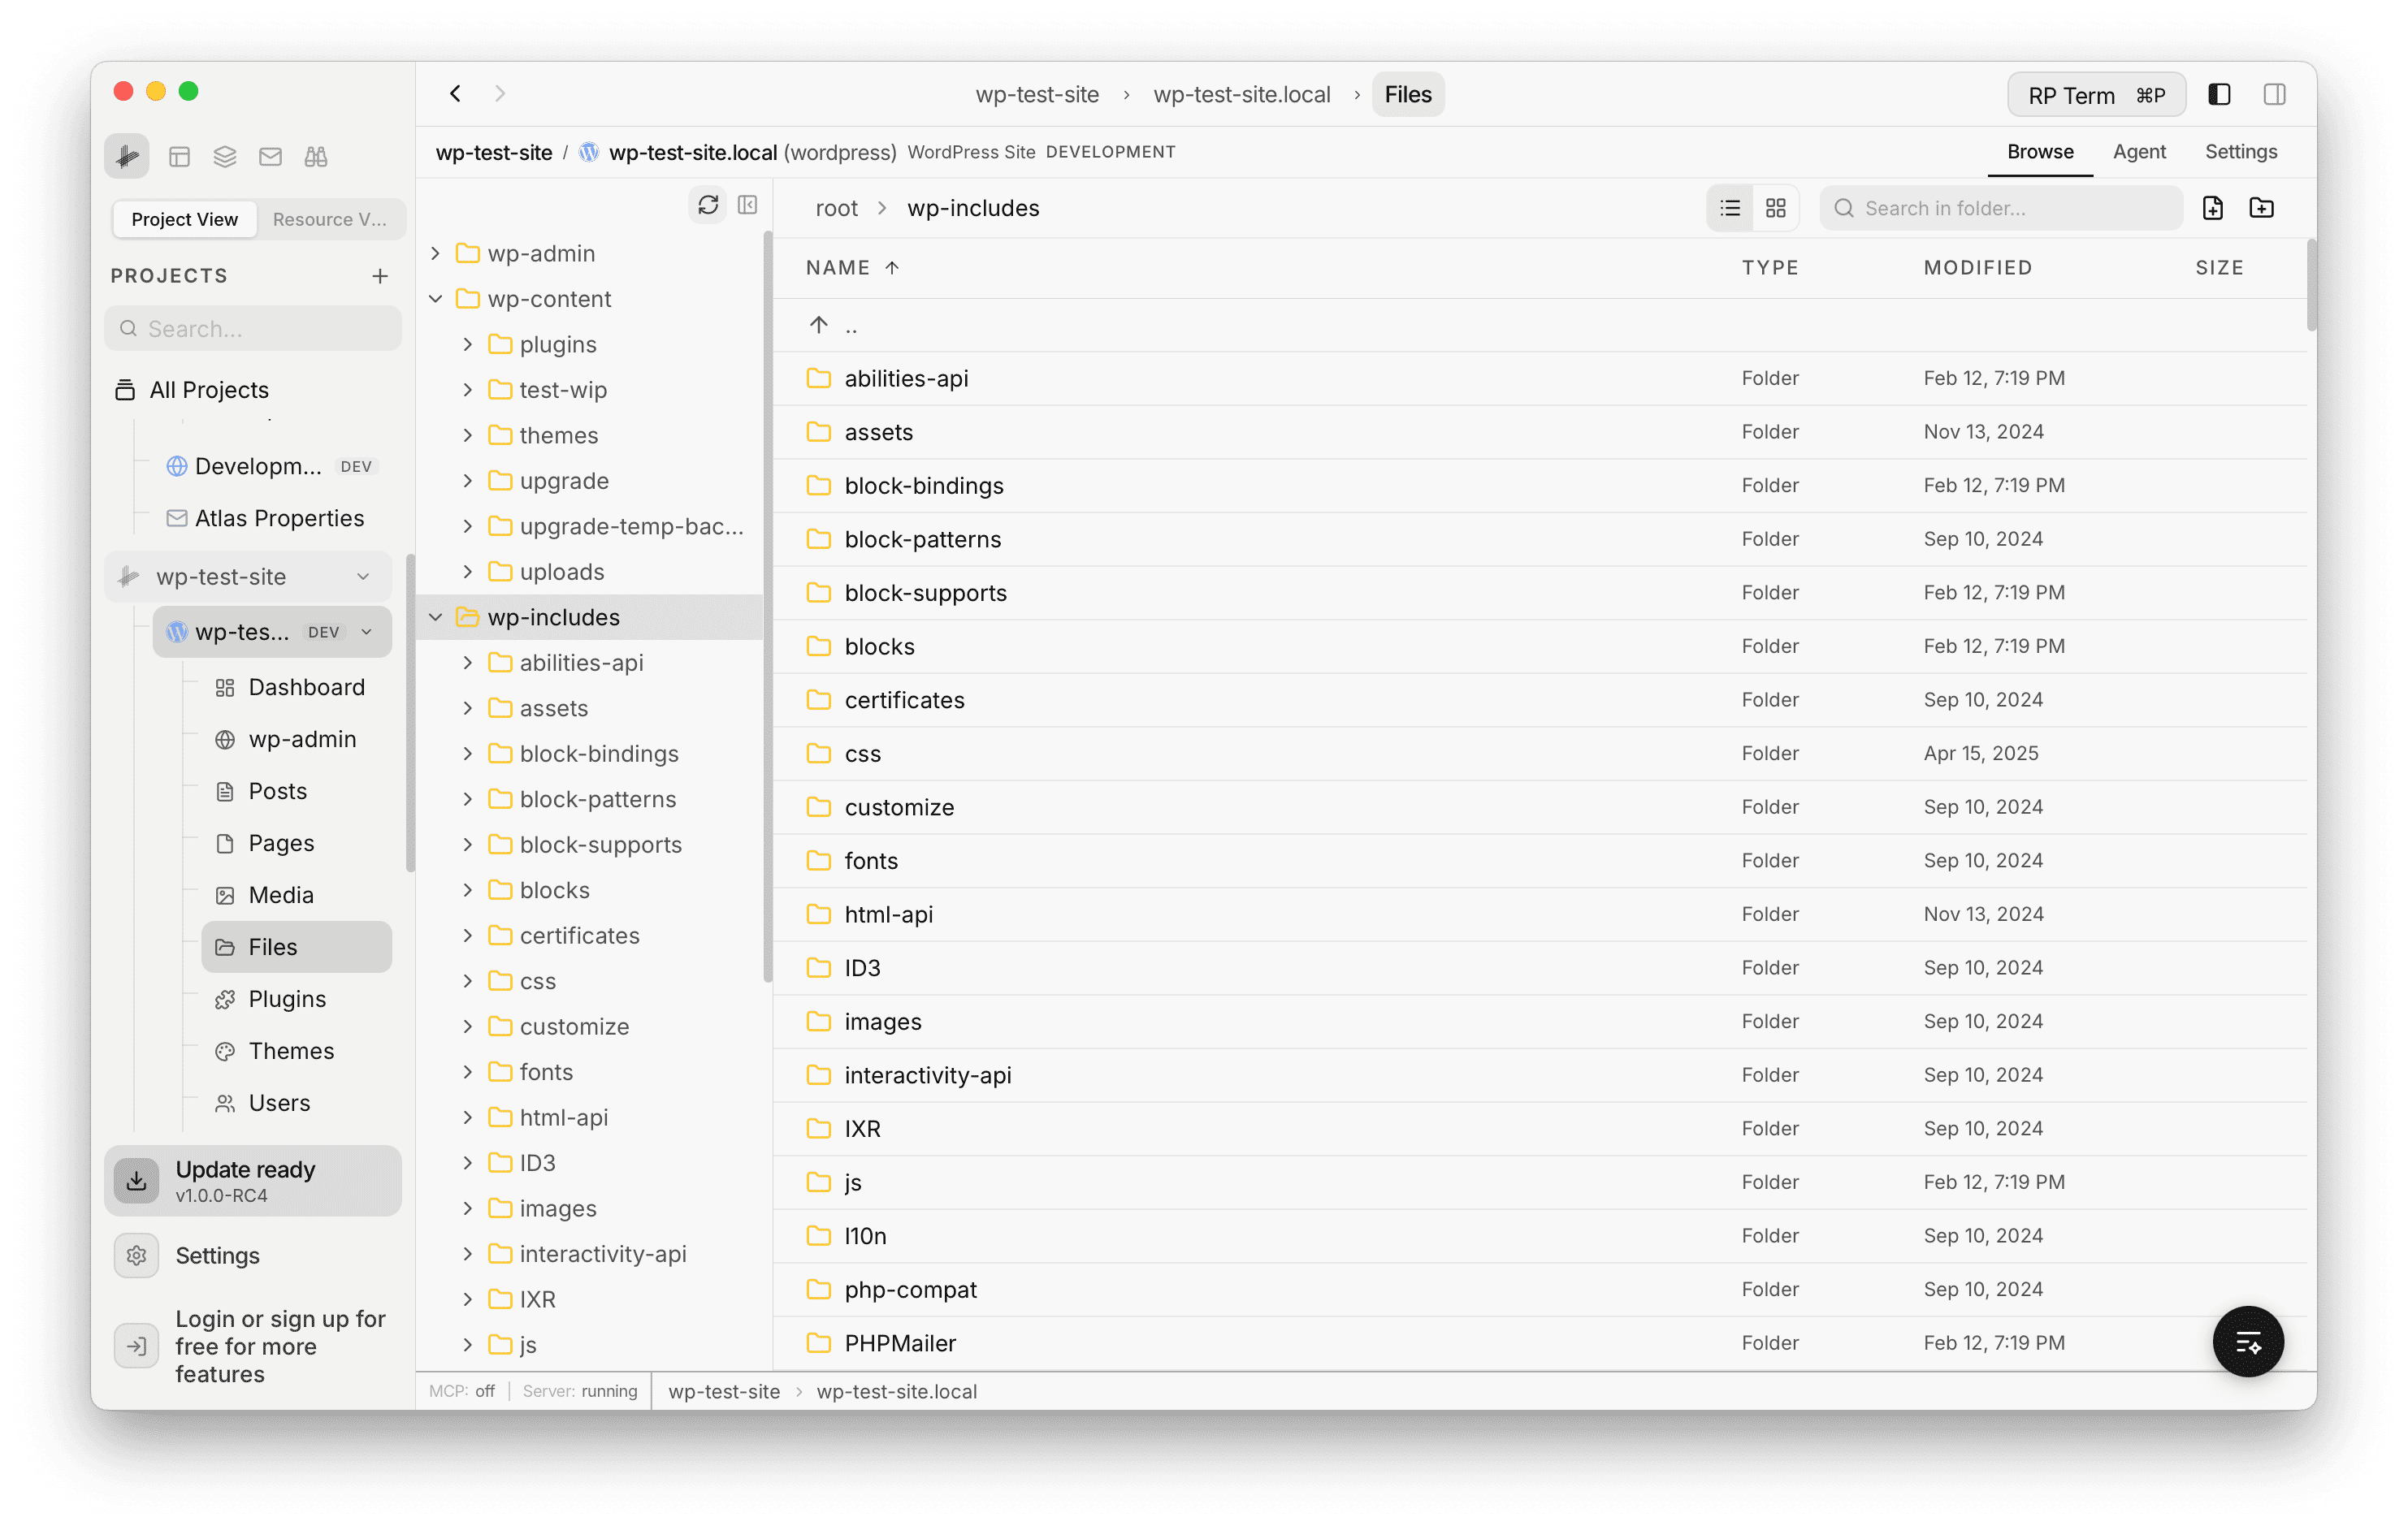Open RP Term terminal

pyautogui.click(x=2096, y=94)
